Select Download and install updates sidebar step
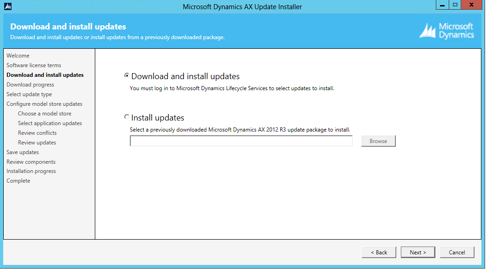 [45, 75]
